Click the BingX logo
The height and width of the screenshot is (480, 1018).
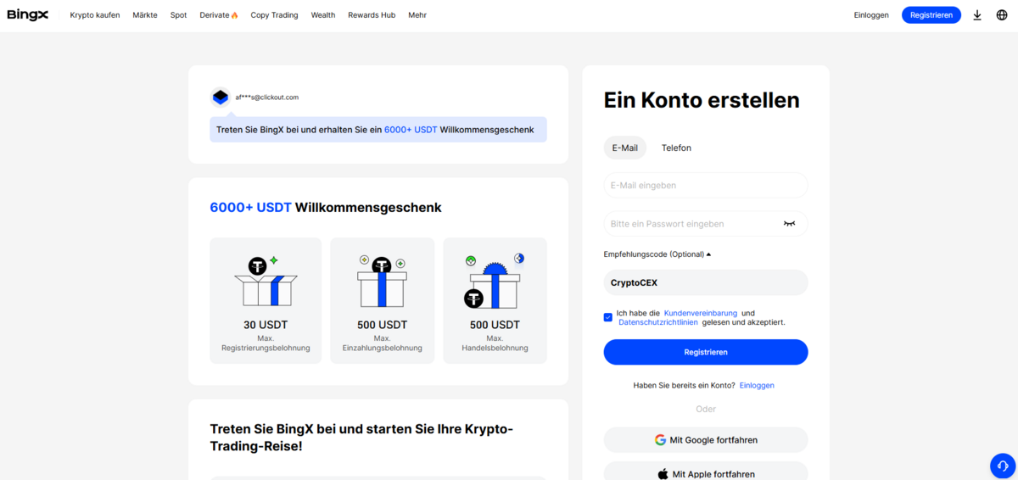(27, 15)
